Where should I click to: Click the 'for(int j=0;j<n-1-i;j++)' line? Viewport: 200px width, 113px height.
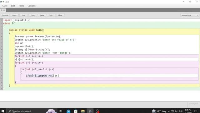(x=37, y=69)
